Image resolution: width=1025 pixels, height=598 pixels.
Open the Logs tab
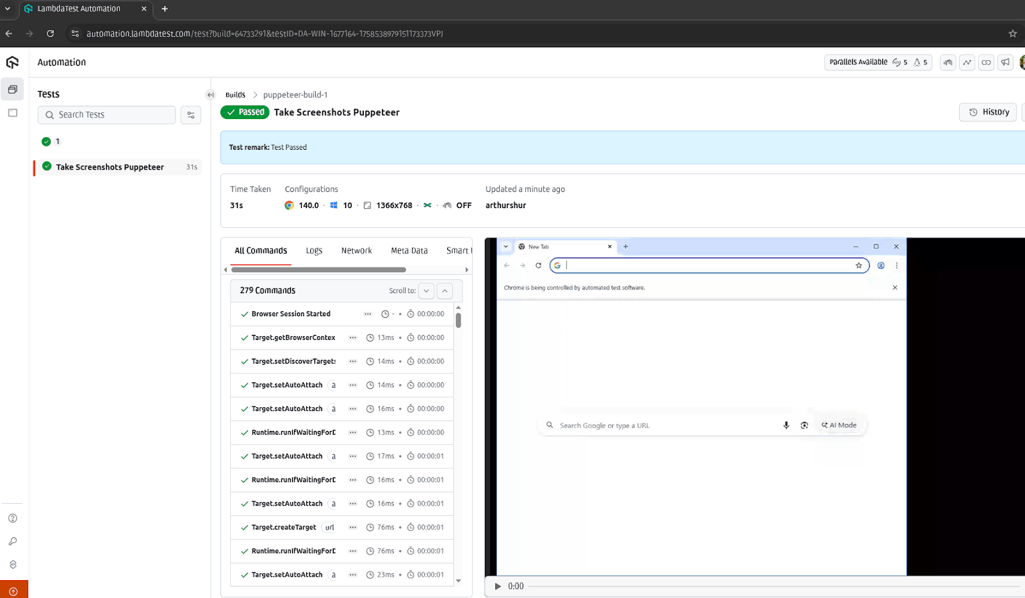click(x=314, y=250)
